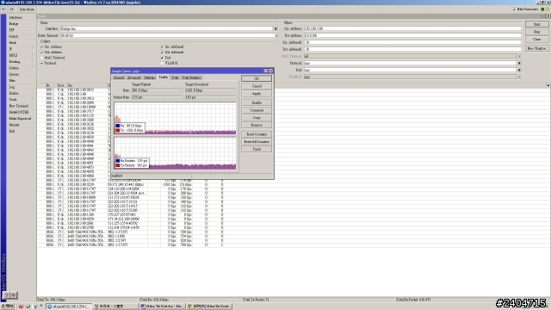
Task: Click the Stop button in Torch
Action: (536, 32)
